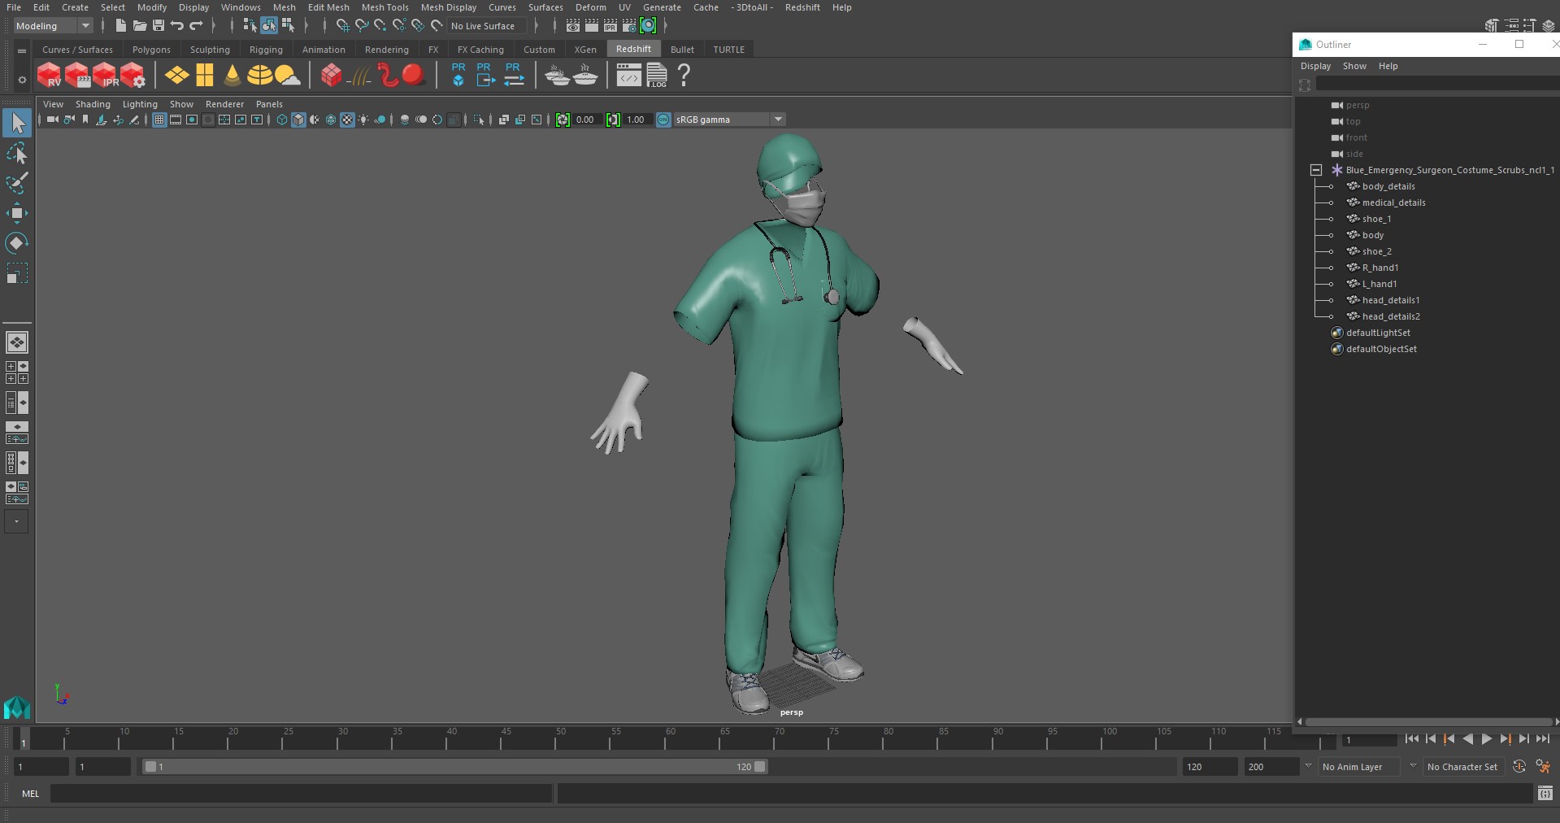Create Redshift area light yellow panels icon
Viewport: 1560px width, 823px height.
click(x=176, y=76)
